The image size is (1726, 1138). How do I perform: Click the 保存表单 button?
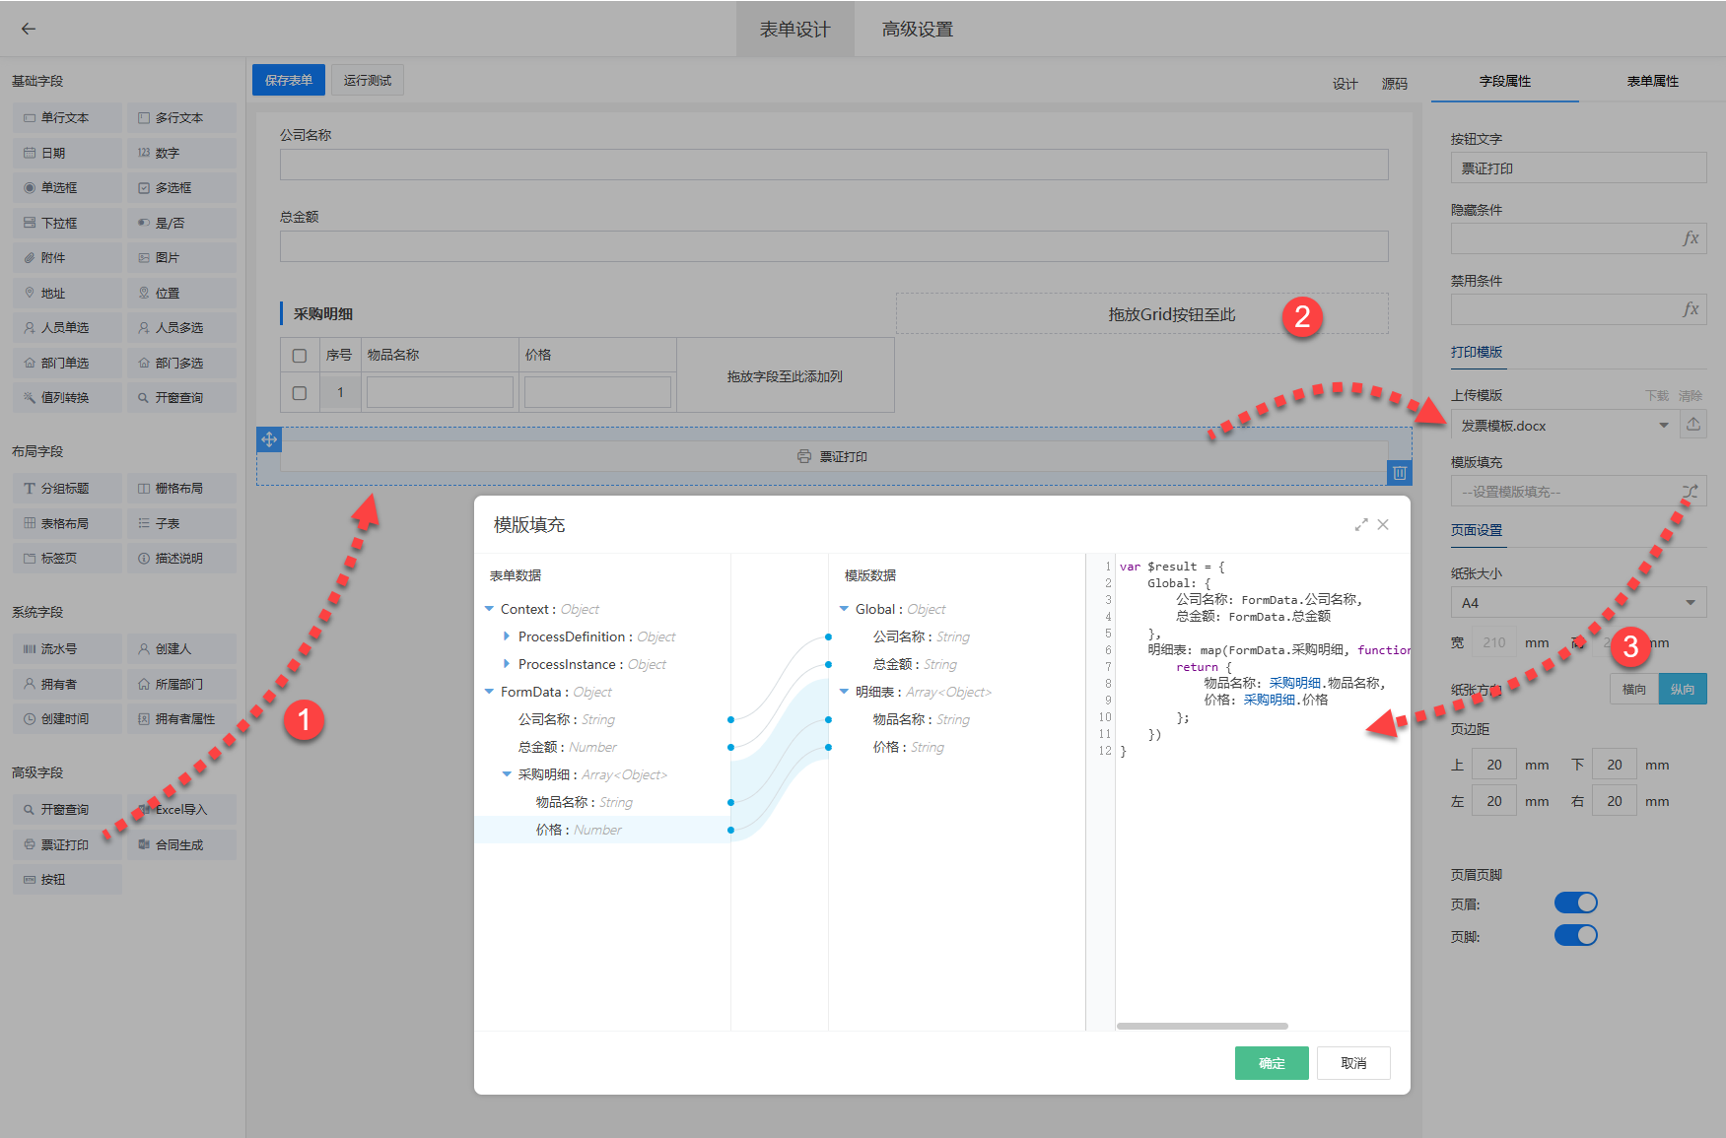point(288,81)
